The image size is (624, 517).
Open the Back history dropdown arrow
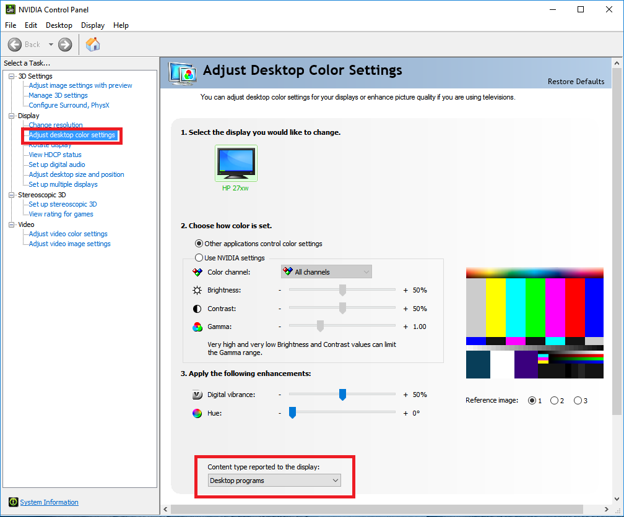click(x=51, y=45)
